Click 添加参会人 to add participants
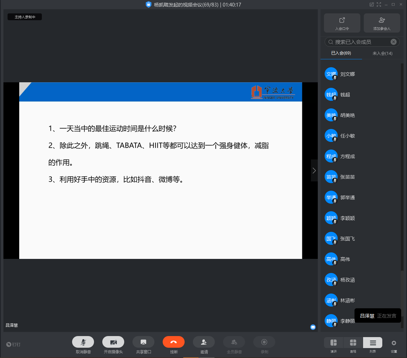407x358 pixels. click(x=382, y=23)
